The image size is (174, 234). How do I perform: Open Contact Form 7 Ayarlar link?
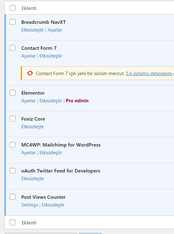point(28,56)
